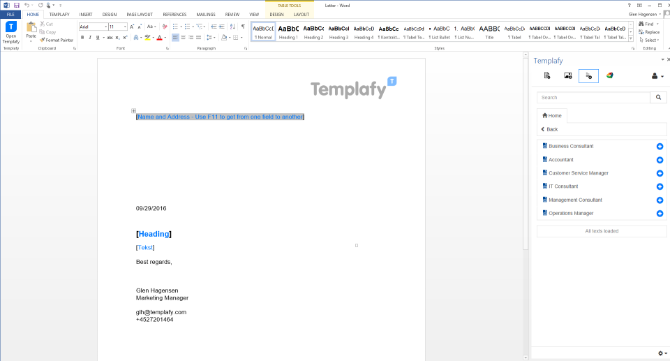Insert the Management Consultant text with plus icon
The image size is (670, 361).
(660, 200)
